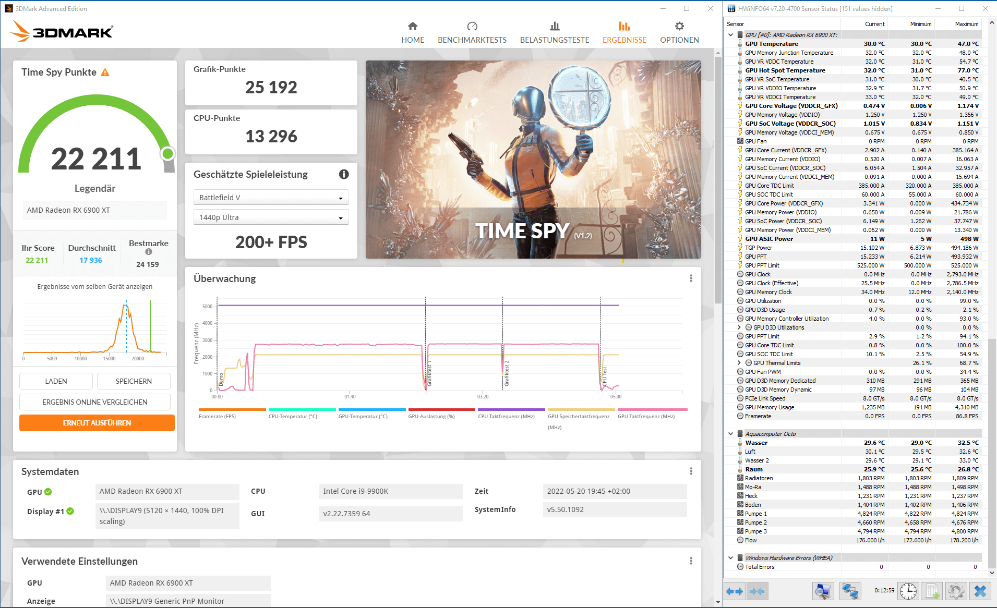
Task: Open the 1440p Ultra resolution dropdown
Action: coord(271,217)
